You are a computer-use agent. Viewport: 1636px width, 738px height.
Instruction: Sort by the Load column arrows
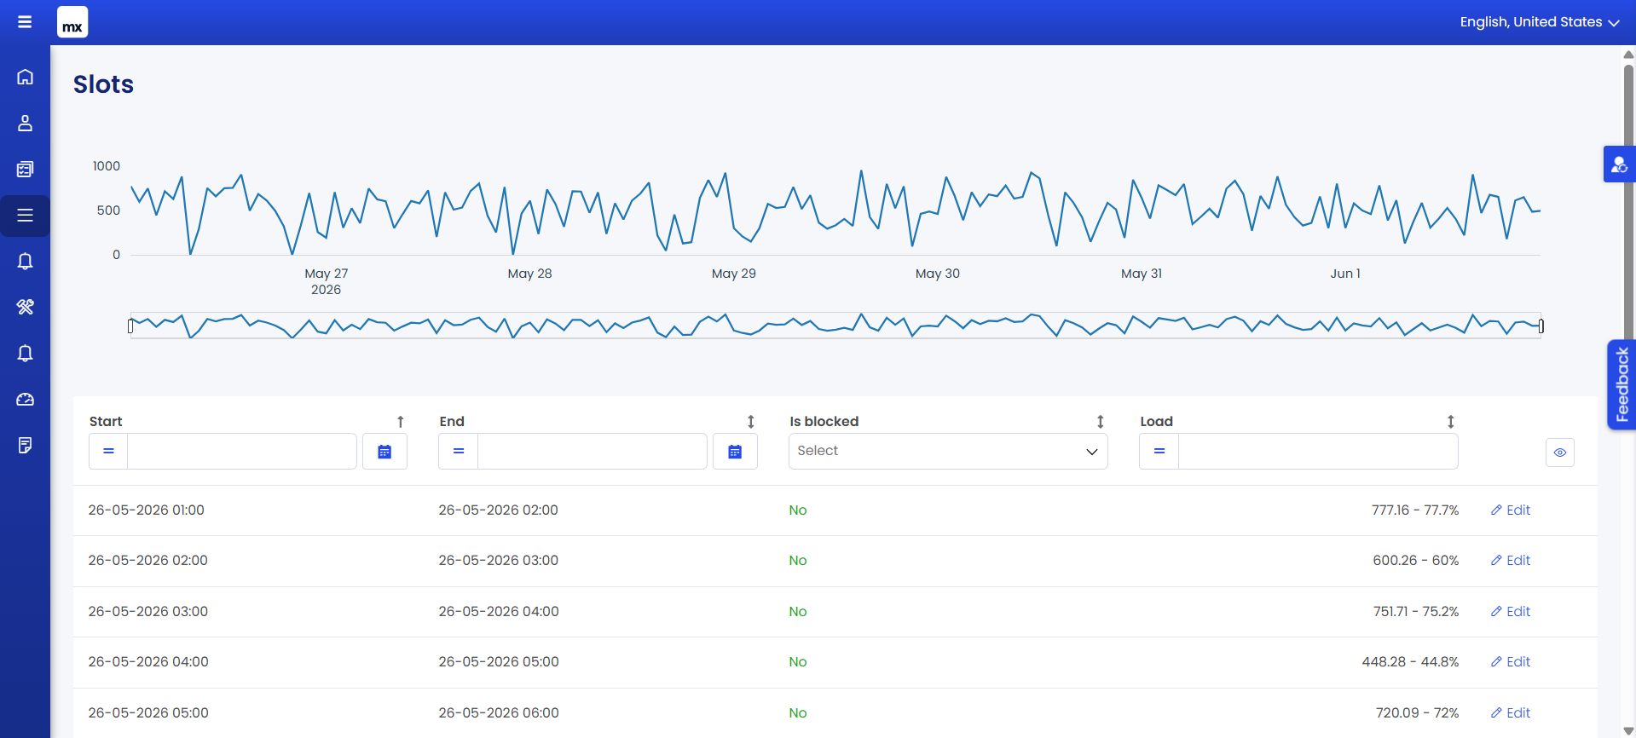pyautogui.click(x=1451, y=422)
